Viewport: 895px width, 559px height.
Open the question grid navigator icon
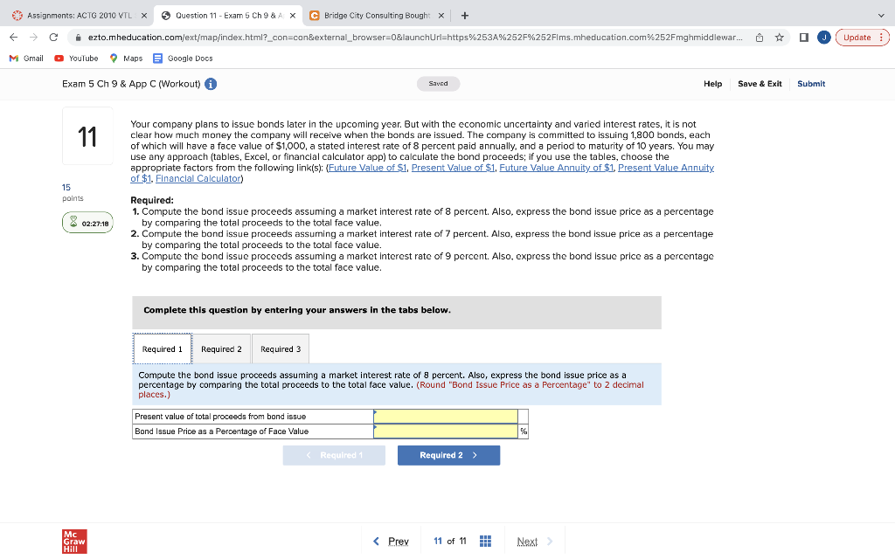[x=485, y=541]
